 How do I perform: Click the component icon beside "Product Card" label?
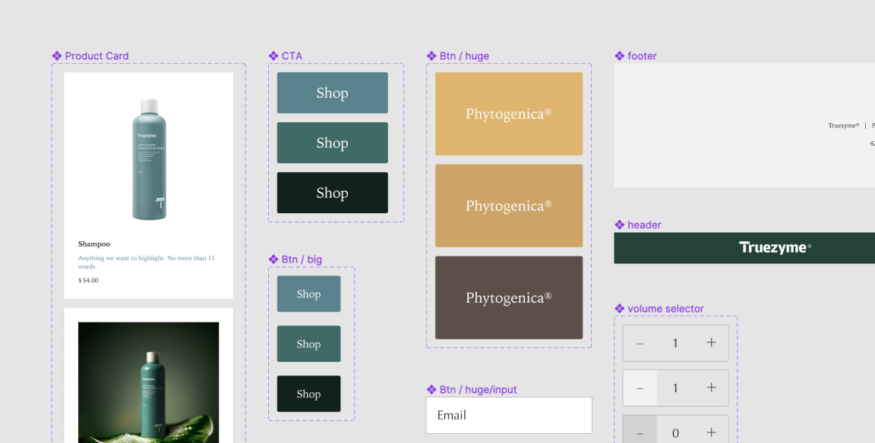pos(55,55)
